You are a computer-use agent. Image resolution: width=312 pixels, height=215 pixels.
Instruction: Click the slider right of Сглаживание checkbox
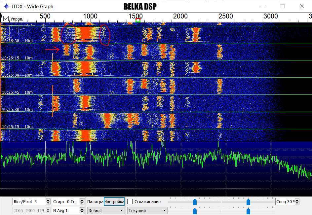click(x=195, y=202)
